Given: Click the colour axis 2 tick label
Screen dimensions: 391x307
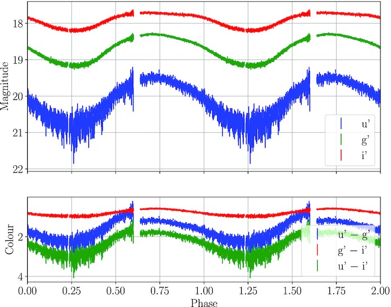Looking at the screenshot, I should 20,236.
